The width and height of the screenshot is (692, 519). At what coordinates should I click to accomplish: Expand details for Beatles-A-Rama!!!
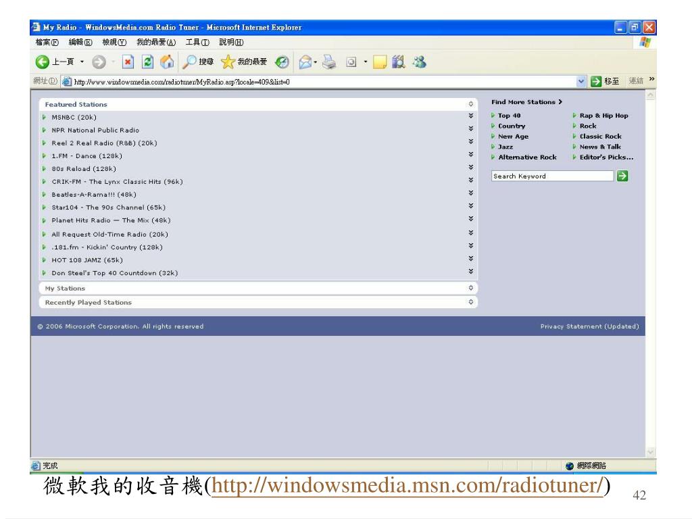tap(471, 193)
